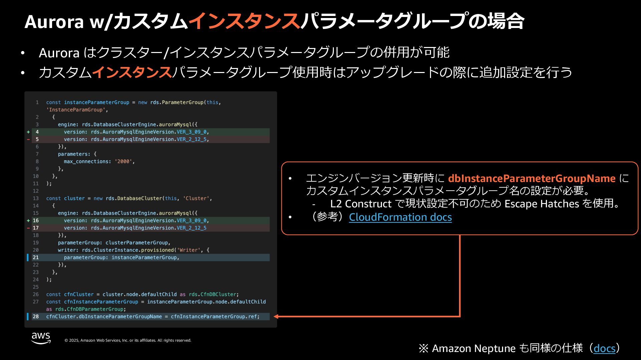
Task: Click 'カスタムインスタンスパラメータグループ名の設定が必要。' text
Action: coord(448,191)
